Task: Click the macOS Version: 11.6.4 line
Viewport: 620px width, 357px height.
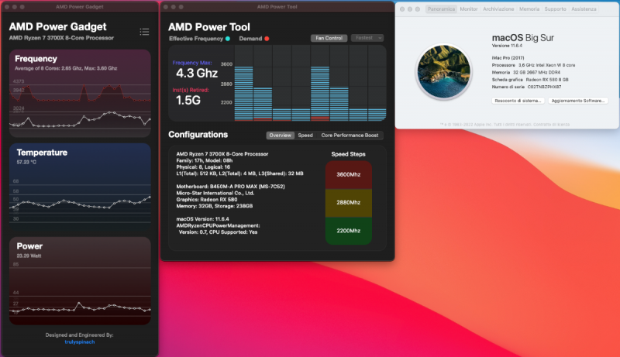Action: [202, 219]
